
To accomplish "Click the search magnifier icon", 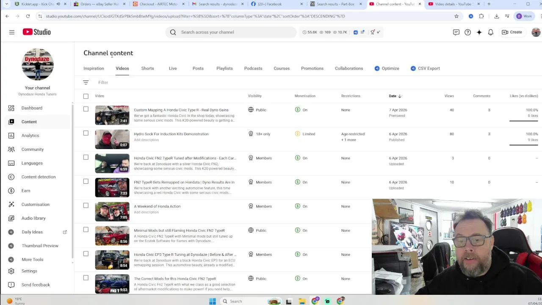I will 173,32.
